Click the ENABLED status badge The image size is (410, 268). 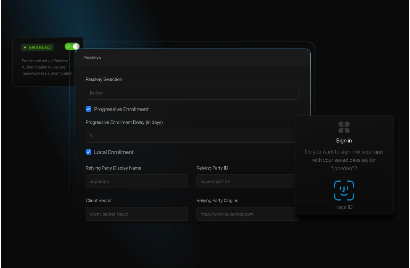click(x=37, y=47)
